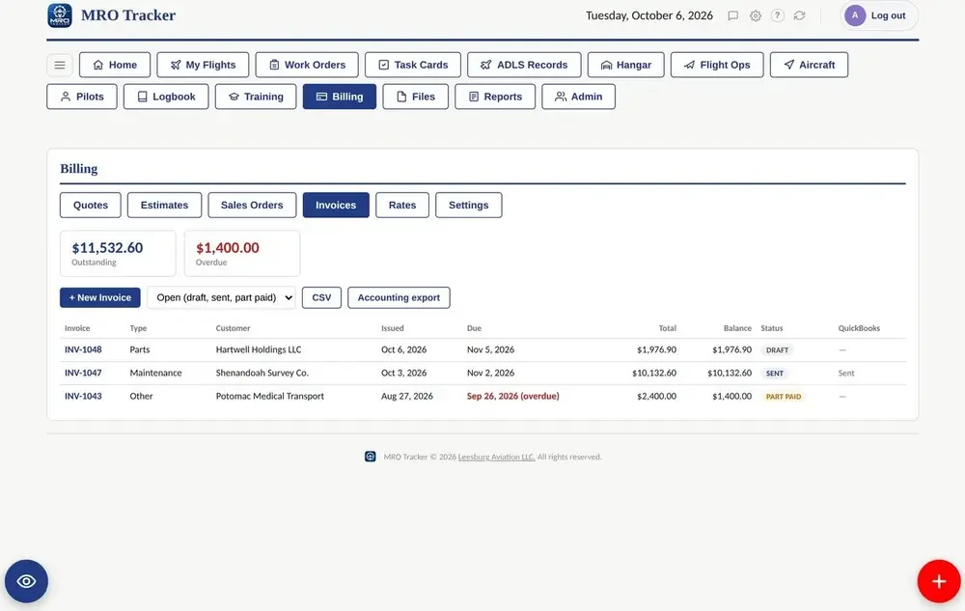965x611 pixels.
Task: Switch to the Rates tab
Action: [402, 205]
